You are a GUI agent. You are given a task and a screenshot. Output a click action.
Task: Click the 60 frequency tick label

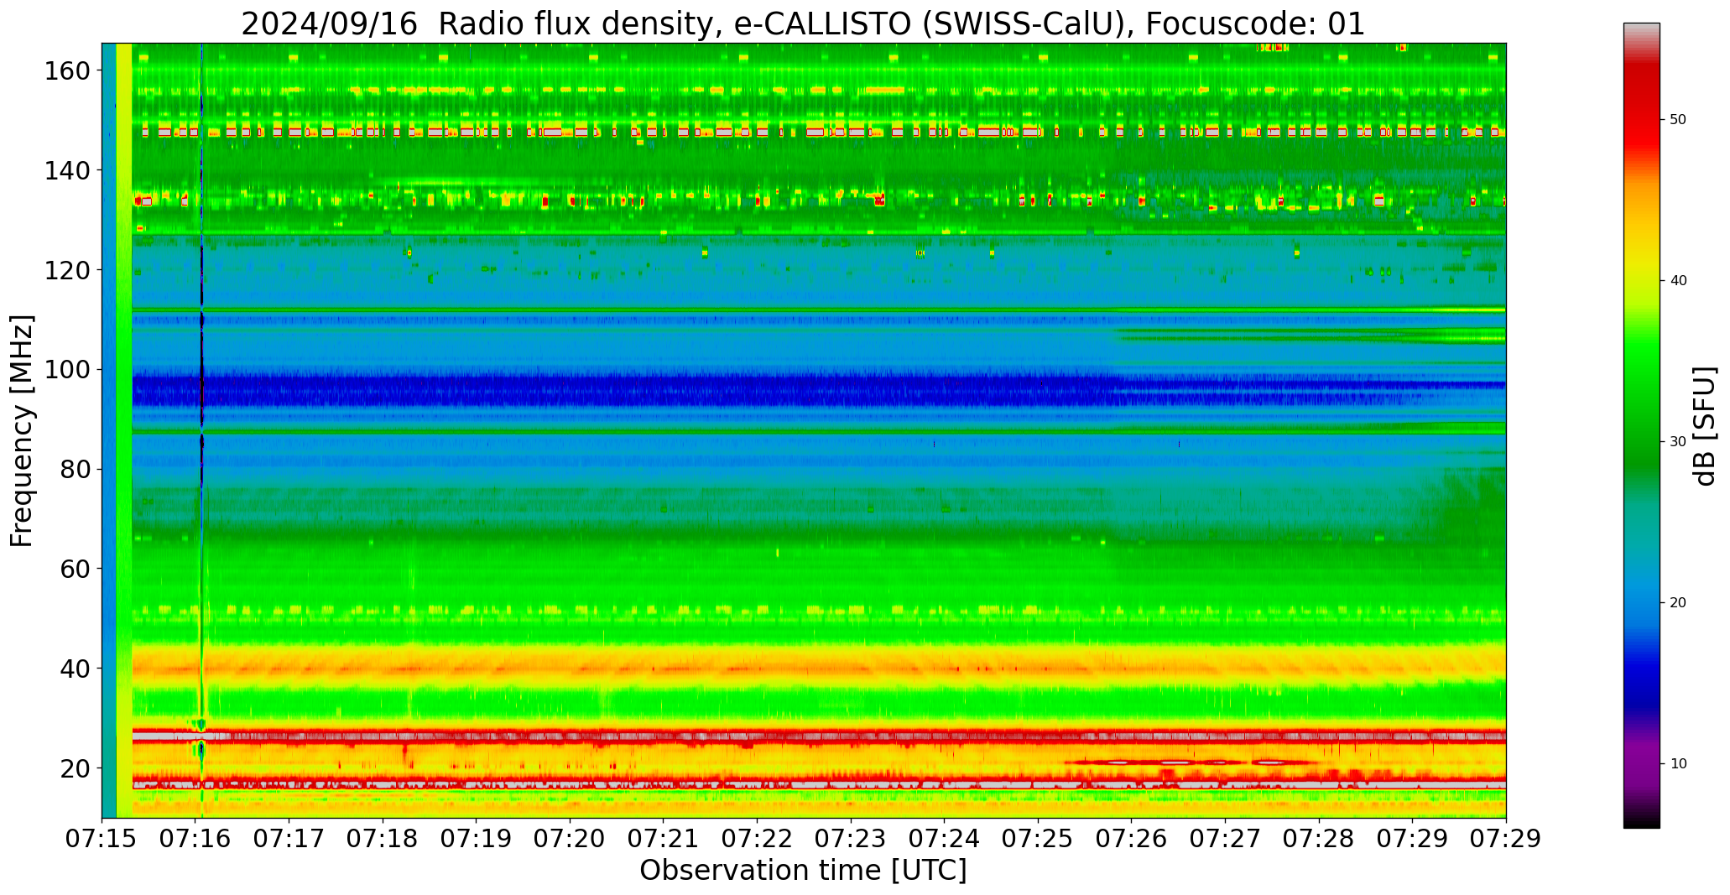pos(76,568)
